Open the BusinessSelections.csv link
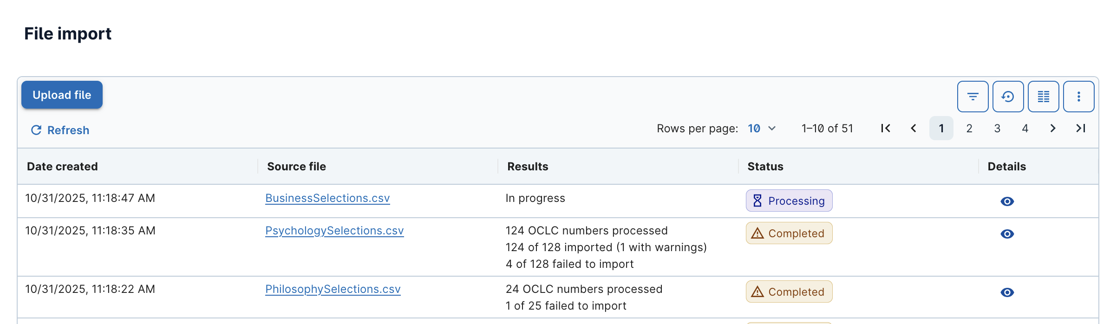This screenshot has width=1110, height=324. point(327,198)
